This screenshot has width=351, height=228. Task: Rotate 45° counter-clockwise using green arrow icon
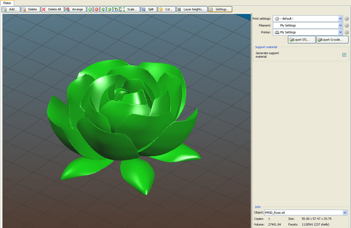coord(103,9)
